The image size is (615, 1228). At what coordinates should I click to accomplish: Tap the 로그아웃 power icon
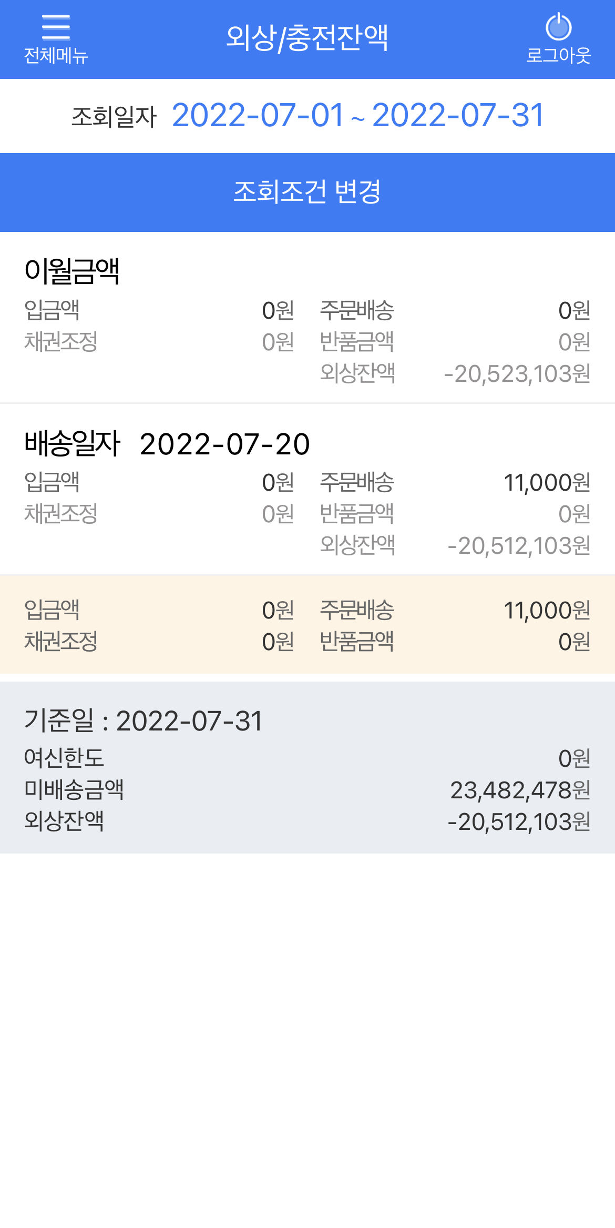[558, 27]
